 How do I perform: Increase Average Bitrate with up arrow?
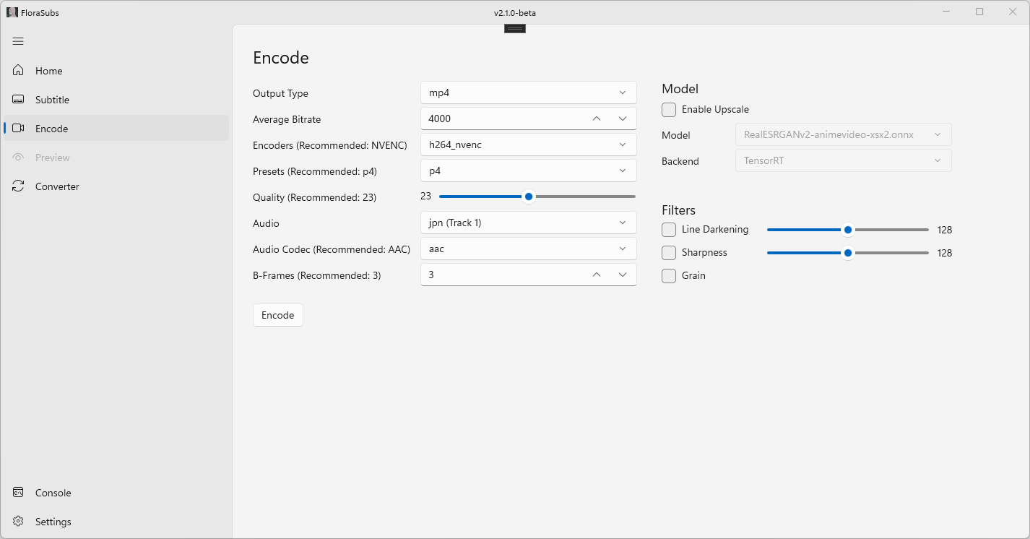click(596, 118)
